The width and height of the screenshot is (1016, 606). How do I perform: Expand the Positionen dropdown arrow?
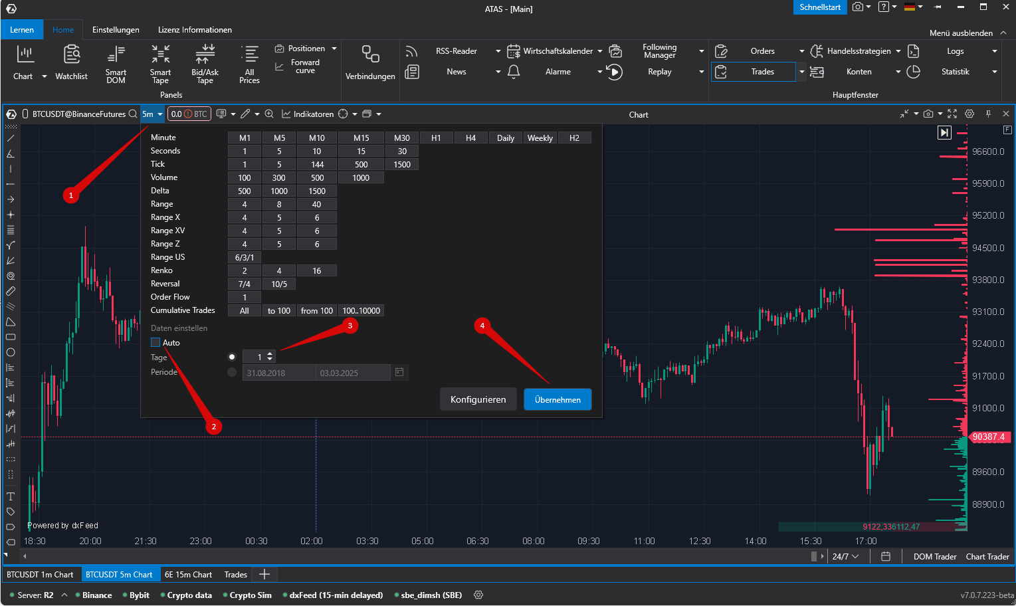click(334, 49)
